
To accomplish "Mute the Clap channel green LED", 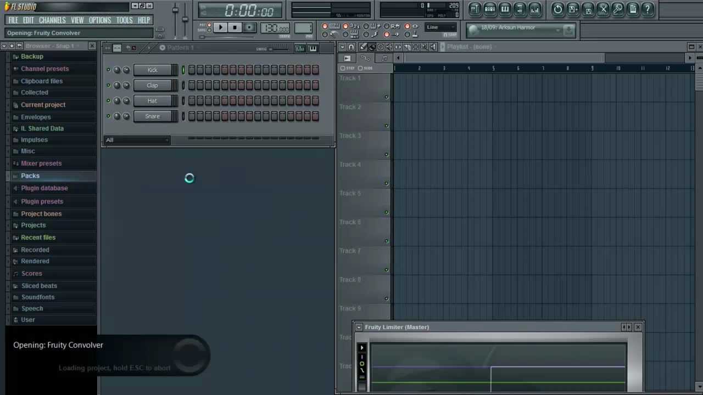I will coord(108,85).
